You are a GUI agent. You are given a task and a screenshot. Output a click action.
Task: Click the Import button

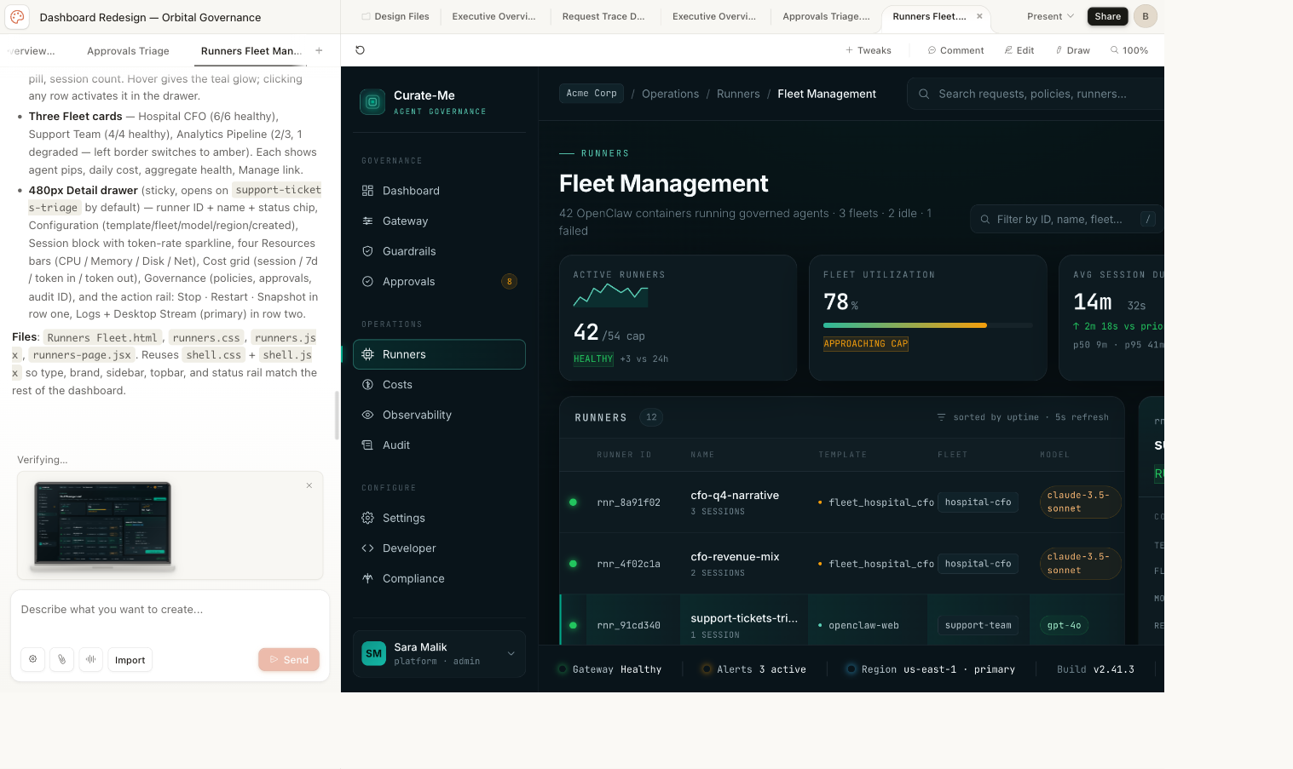click(x=130, y=660)
